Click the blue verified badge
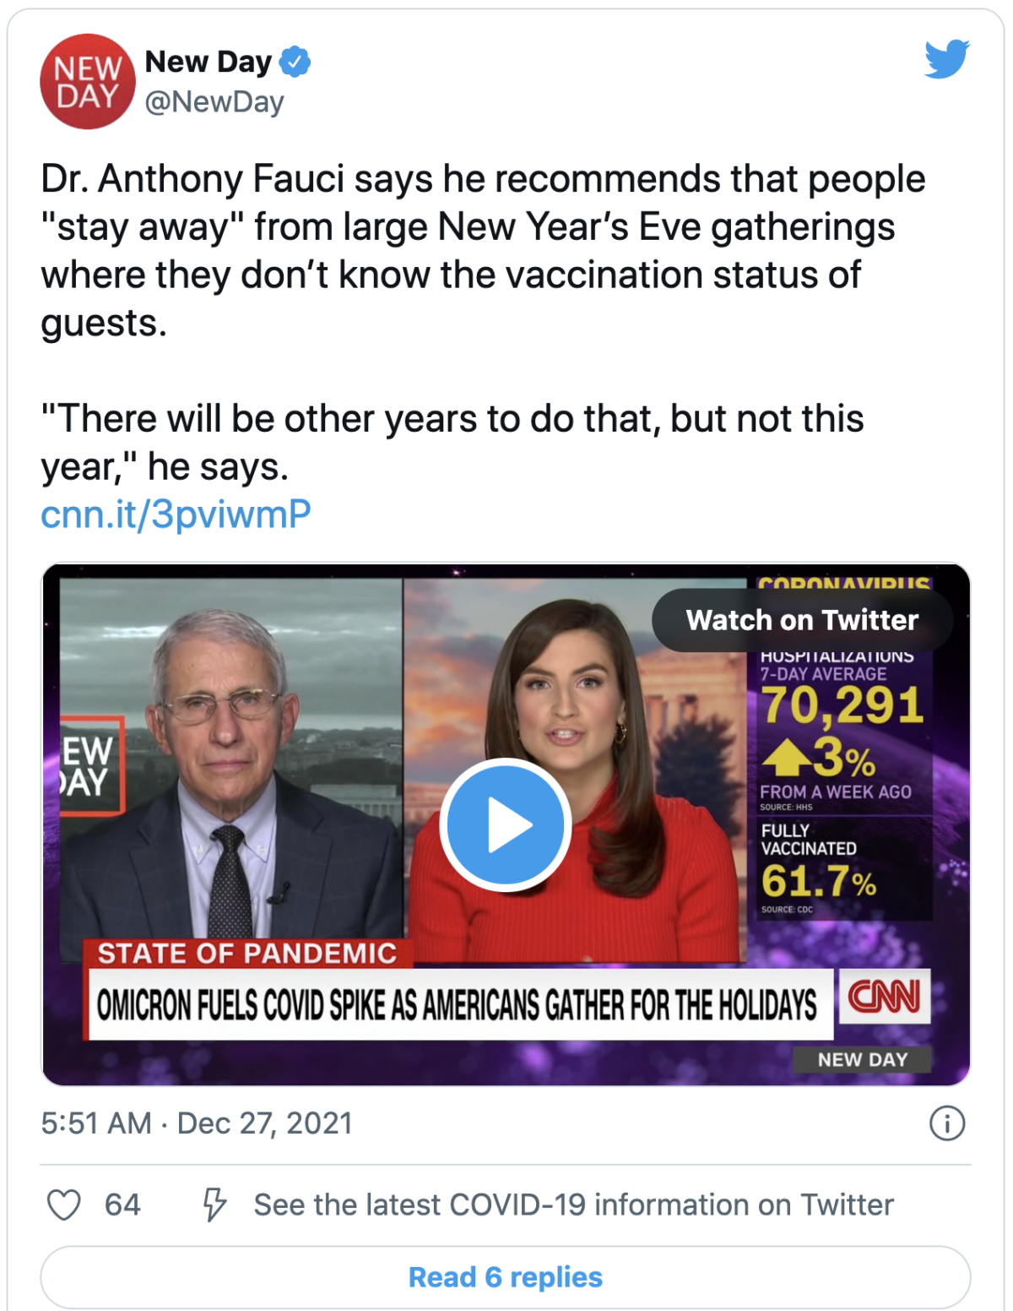Viewport: 1013px width, 1311px height. (x=295, y=62)
